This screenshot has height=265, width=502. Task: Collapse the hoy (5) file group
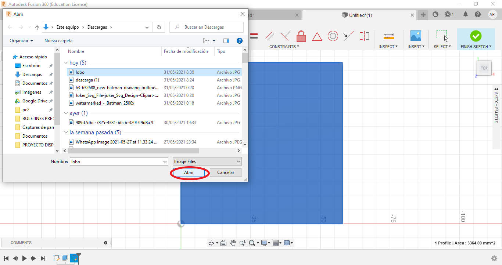tap(66, 63)
